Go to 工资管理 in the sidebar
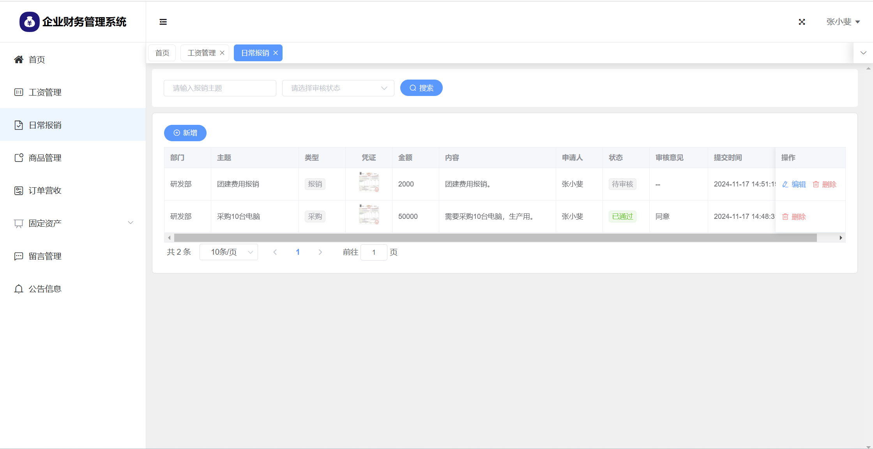 coord(45,92)
